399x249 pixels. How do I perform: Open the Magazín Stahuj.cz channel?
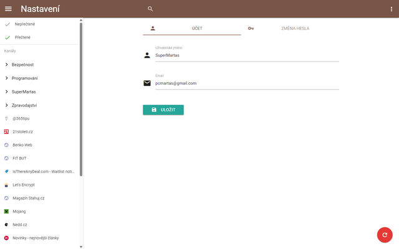(40, 198)
